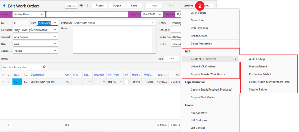299x132 pixels.
Task: Click the Recent button in toolbar
Action: (x=99, y=6)
